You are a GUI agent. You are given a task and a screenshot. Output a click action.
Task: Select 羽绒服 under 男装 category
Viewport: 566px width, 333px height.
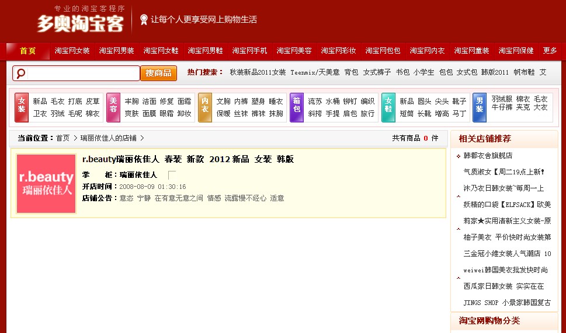pyautogui.click(x=502, y=99)
